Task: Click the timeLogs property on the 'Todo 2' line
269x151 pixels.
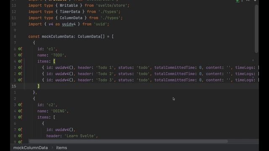Action: (244, 74)
